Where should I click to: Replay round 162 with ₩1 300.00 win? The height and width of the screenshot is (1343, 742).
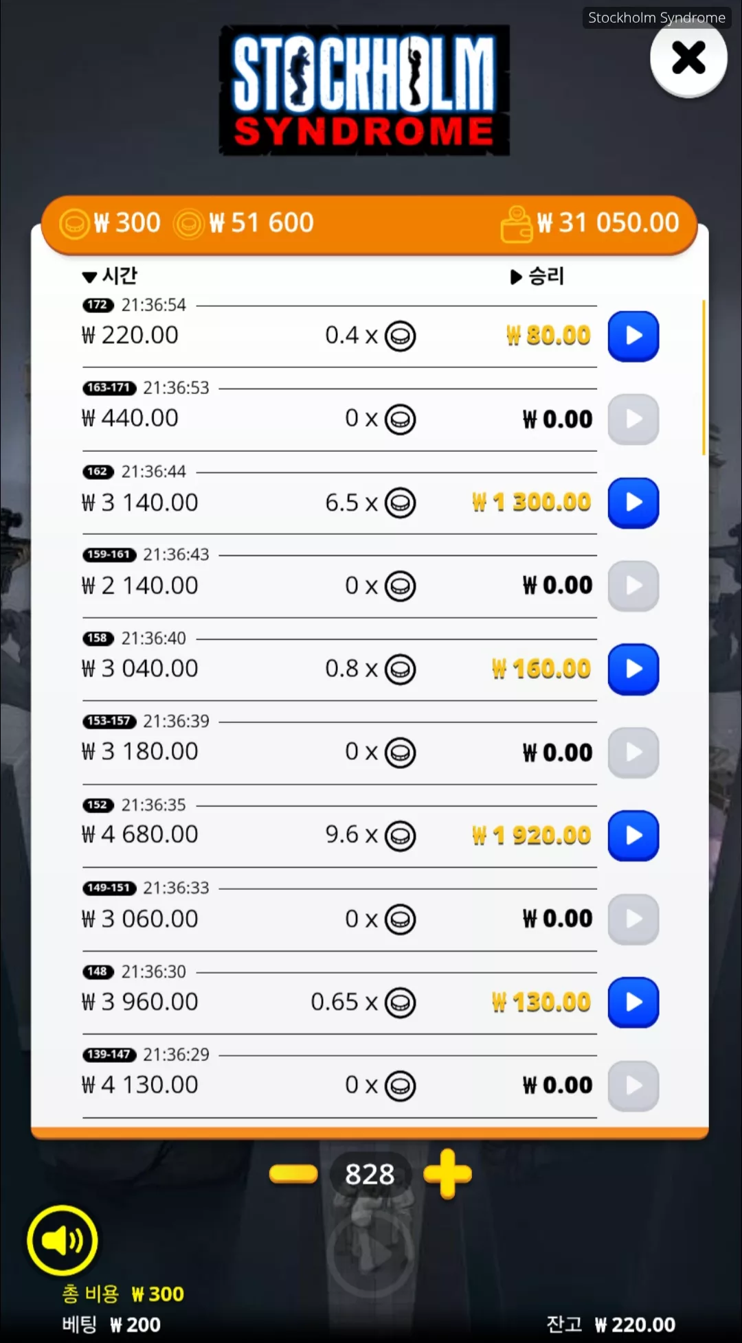pos(633,503)
